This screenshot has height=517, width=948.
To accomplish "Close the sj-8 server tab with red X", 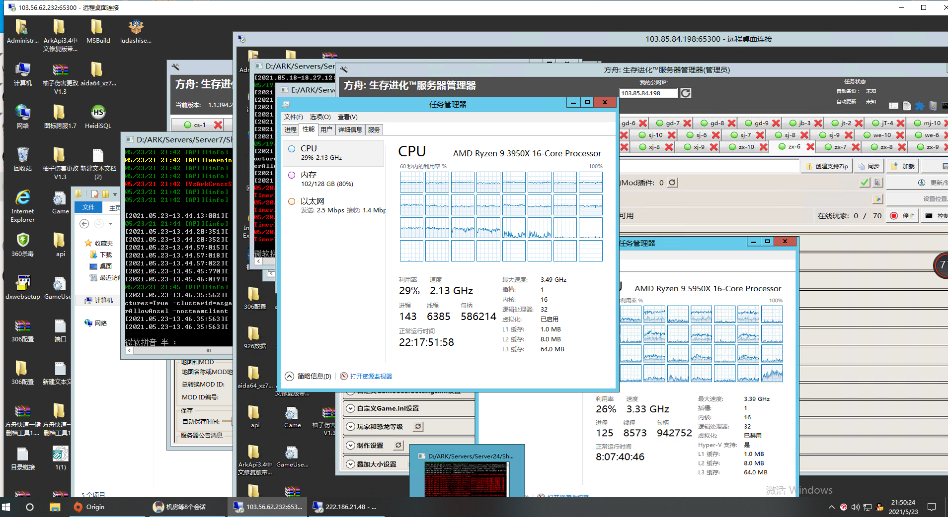I will (x=804, y=135).
